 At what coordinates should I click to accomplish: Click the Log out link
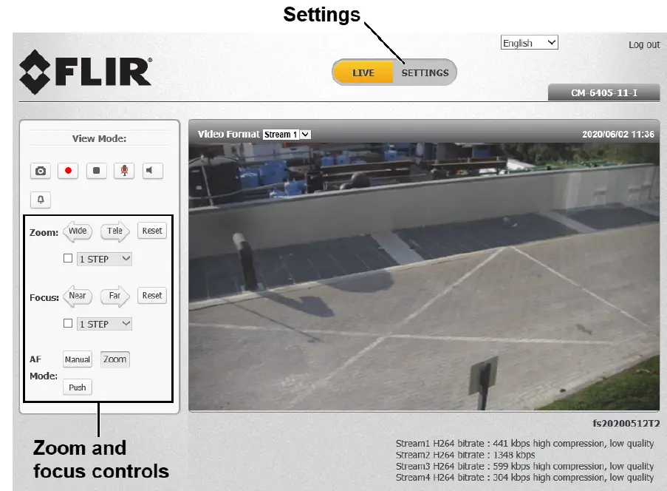(643, 44)
